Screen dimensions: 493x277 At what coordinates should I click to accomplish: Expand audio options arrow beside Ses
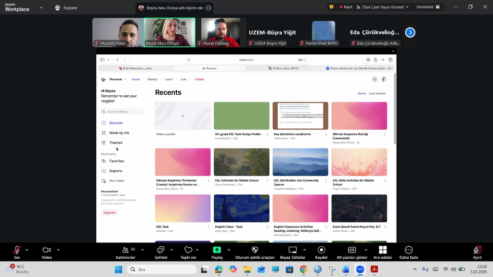click(27, 250)
